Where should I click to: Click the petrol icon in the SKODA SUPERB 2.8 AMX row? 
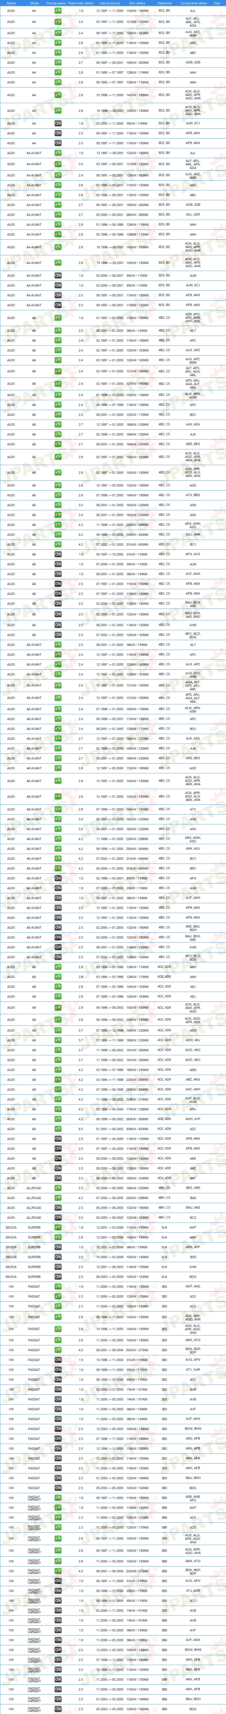pyautogui.click(x=58, y=1238)
